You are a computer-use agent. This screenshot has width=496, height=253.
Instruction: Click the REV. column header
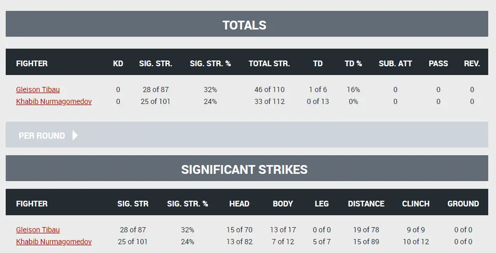pyautogui.click(x=472, y=64)
